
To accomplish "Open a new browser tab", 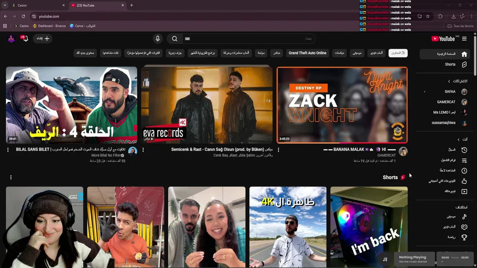I will (132, 5).
